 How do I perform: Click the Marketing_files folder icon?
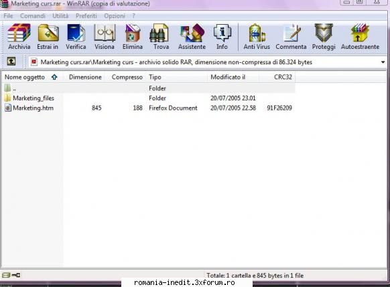click(8, 98)
